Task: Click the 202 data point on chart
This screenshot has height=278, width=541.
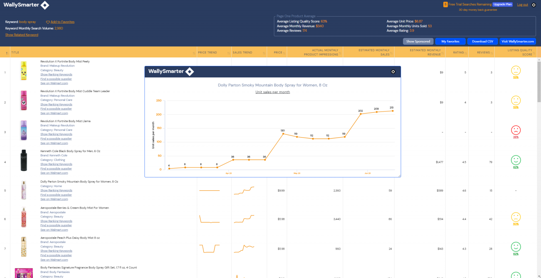Action: point(361,114)
